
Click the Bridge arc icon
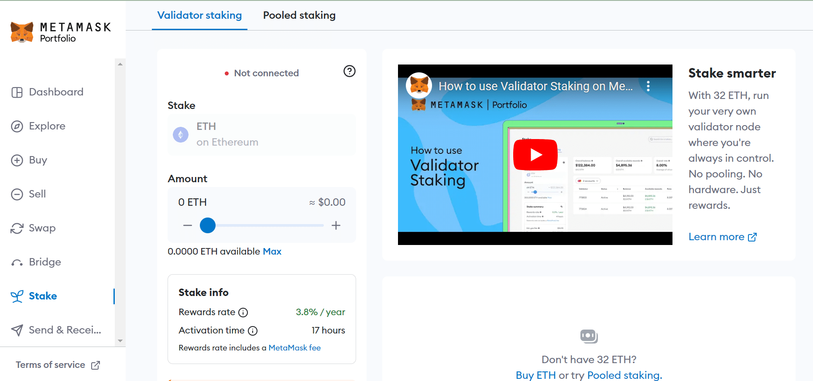(x=17, y=262)
